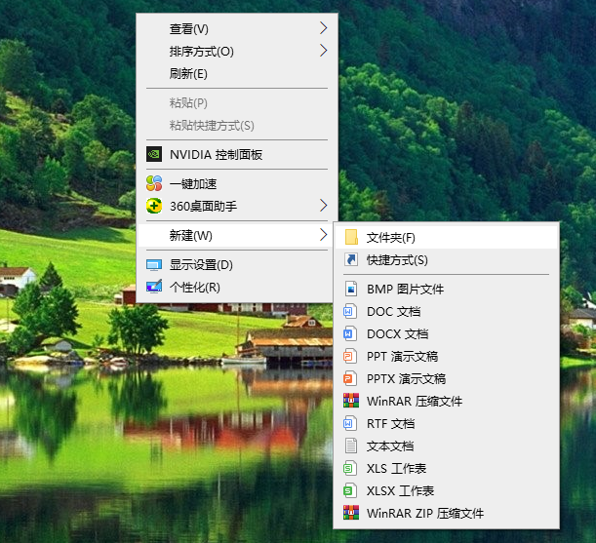Click the WinRAR 压缩文件 archive icon
596x543 pixels.
tap(351, 401)
